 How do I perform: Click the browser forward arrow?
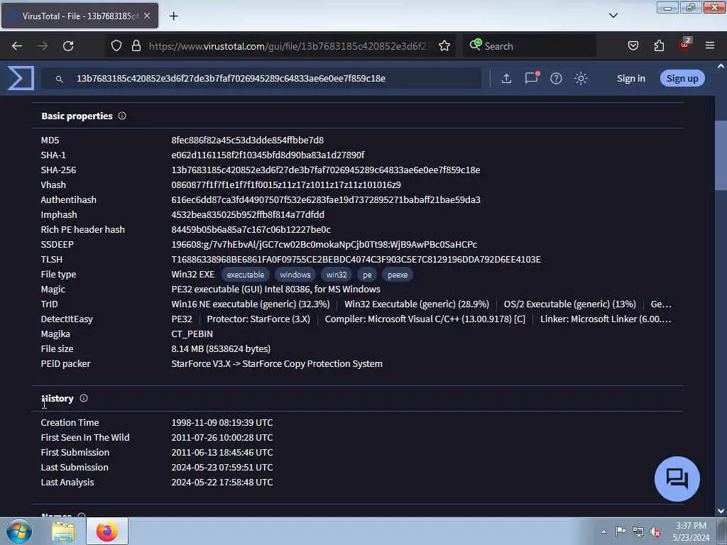[x=43, y=46]
